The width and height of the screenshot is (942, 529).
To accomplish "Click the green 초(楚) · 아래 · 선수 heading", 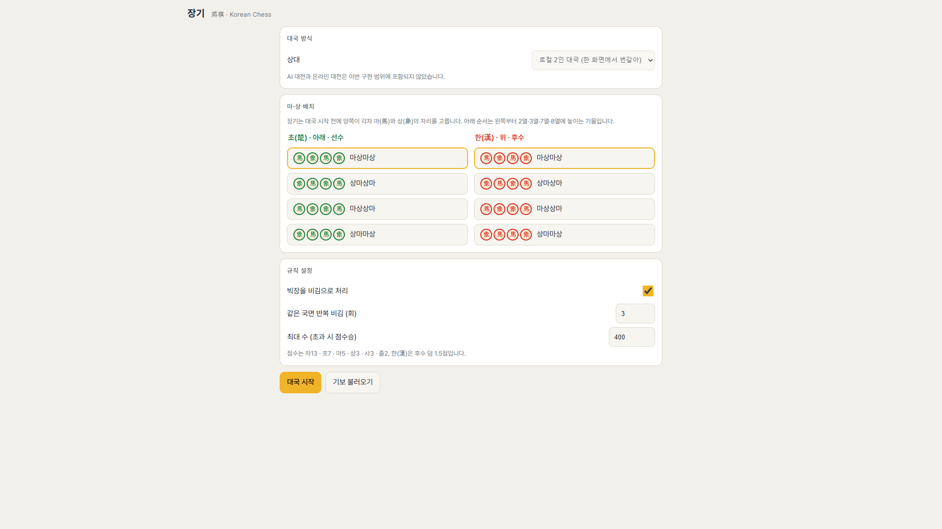I will tap(315, 138).
